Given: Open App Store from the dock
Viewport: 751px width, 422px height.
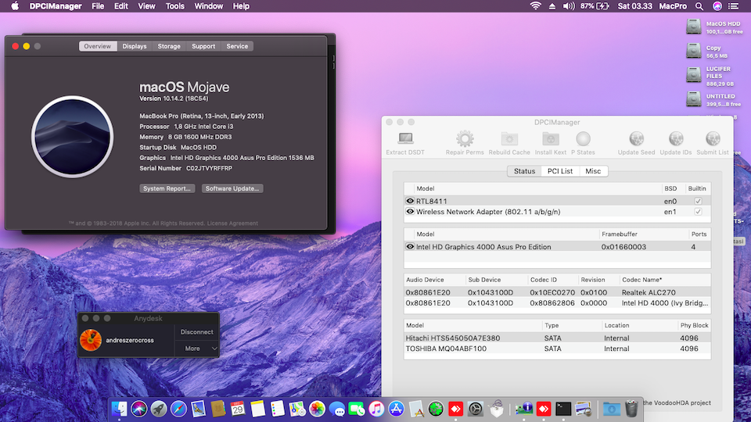Looking at the screenshot, I should click(x=396, y=409).
